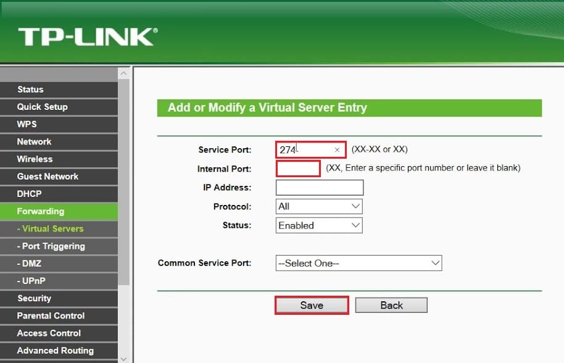
Task: Clear Service Port field with X icon
Action: (337, 149)
